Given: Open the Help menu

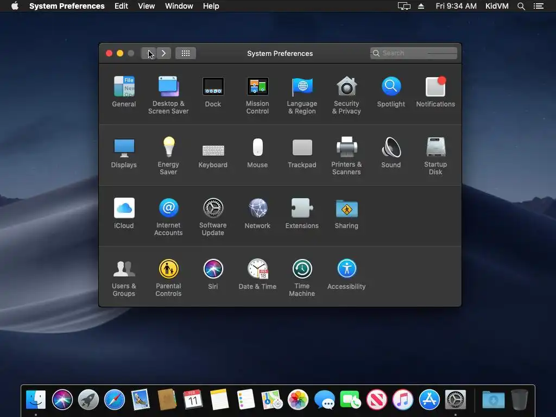Looking at the screenshot, I should pyautogui.click(x=211, y=6).
